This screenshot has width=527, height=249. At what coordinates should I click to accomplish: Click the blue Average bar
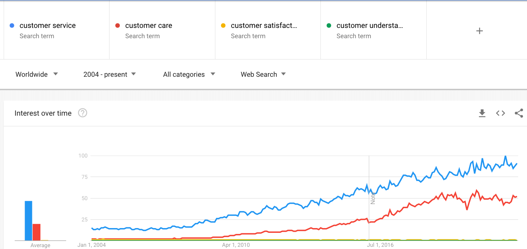click(28, 220)
